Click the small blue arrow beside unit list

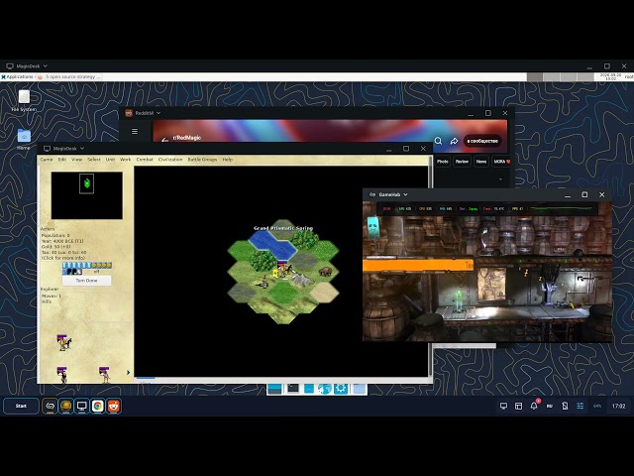point(128,373)
